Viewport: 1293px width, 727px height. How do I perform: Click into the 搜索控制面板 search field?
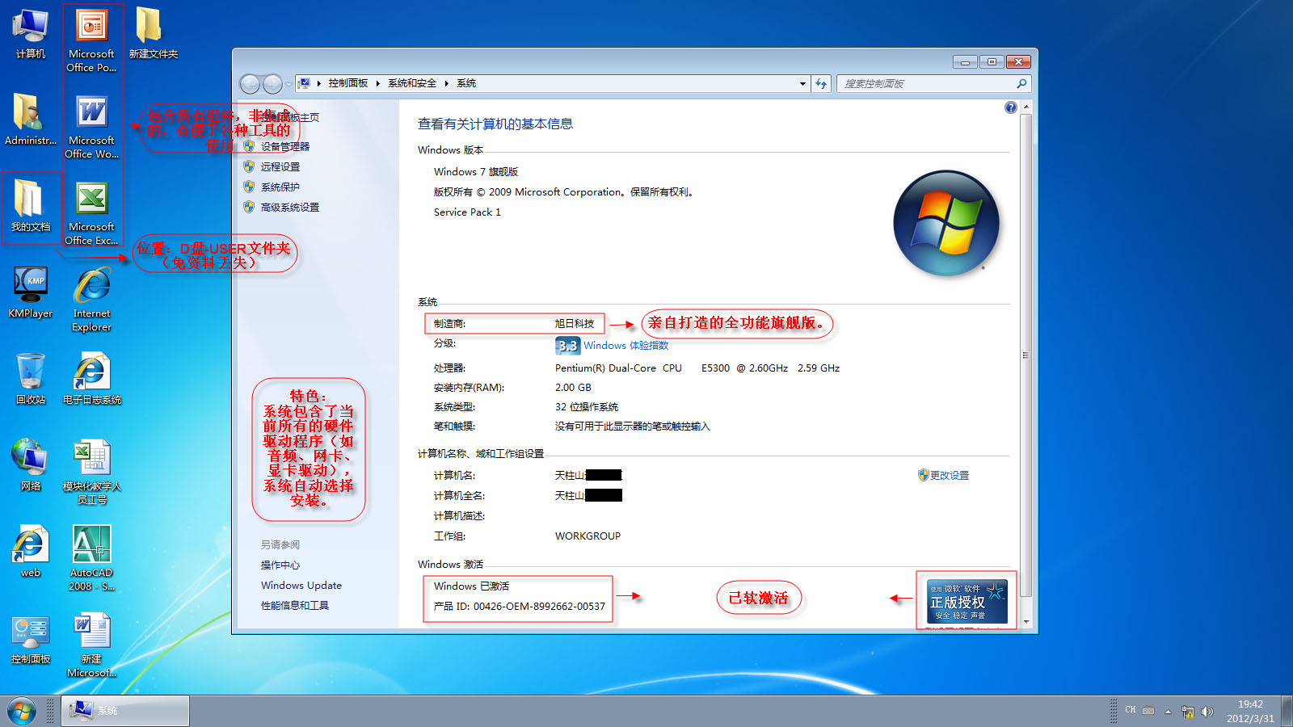[926, 84]
